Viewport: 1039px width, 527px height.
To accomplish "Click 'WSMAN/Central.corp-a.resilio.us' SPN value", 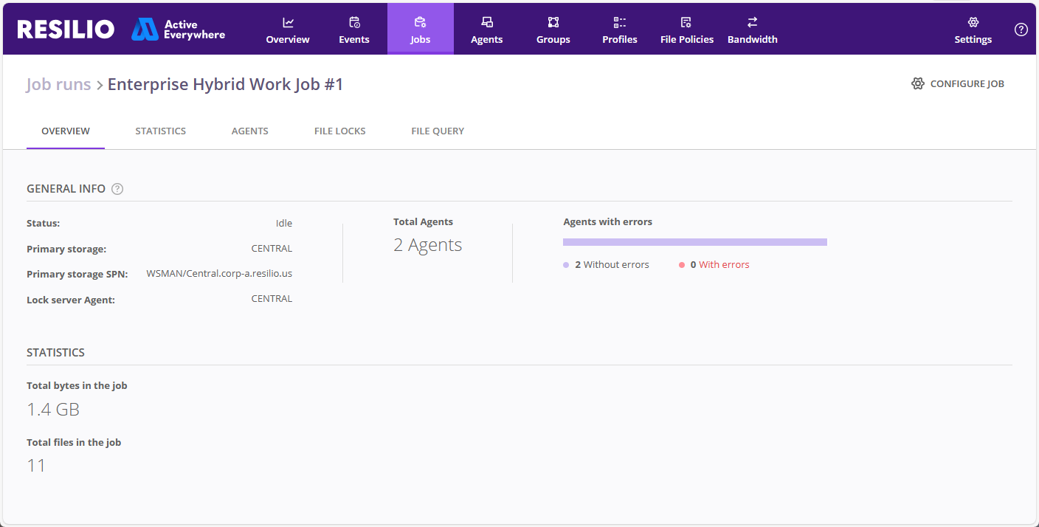I will point(219,274).
